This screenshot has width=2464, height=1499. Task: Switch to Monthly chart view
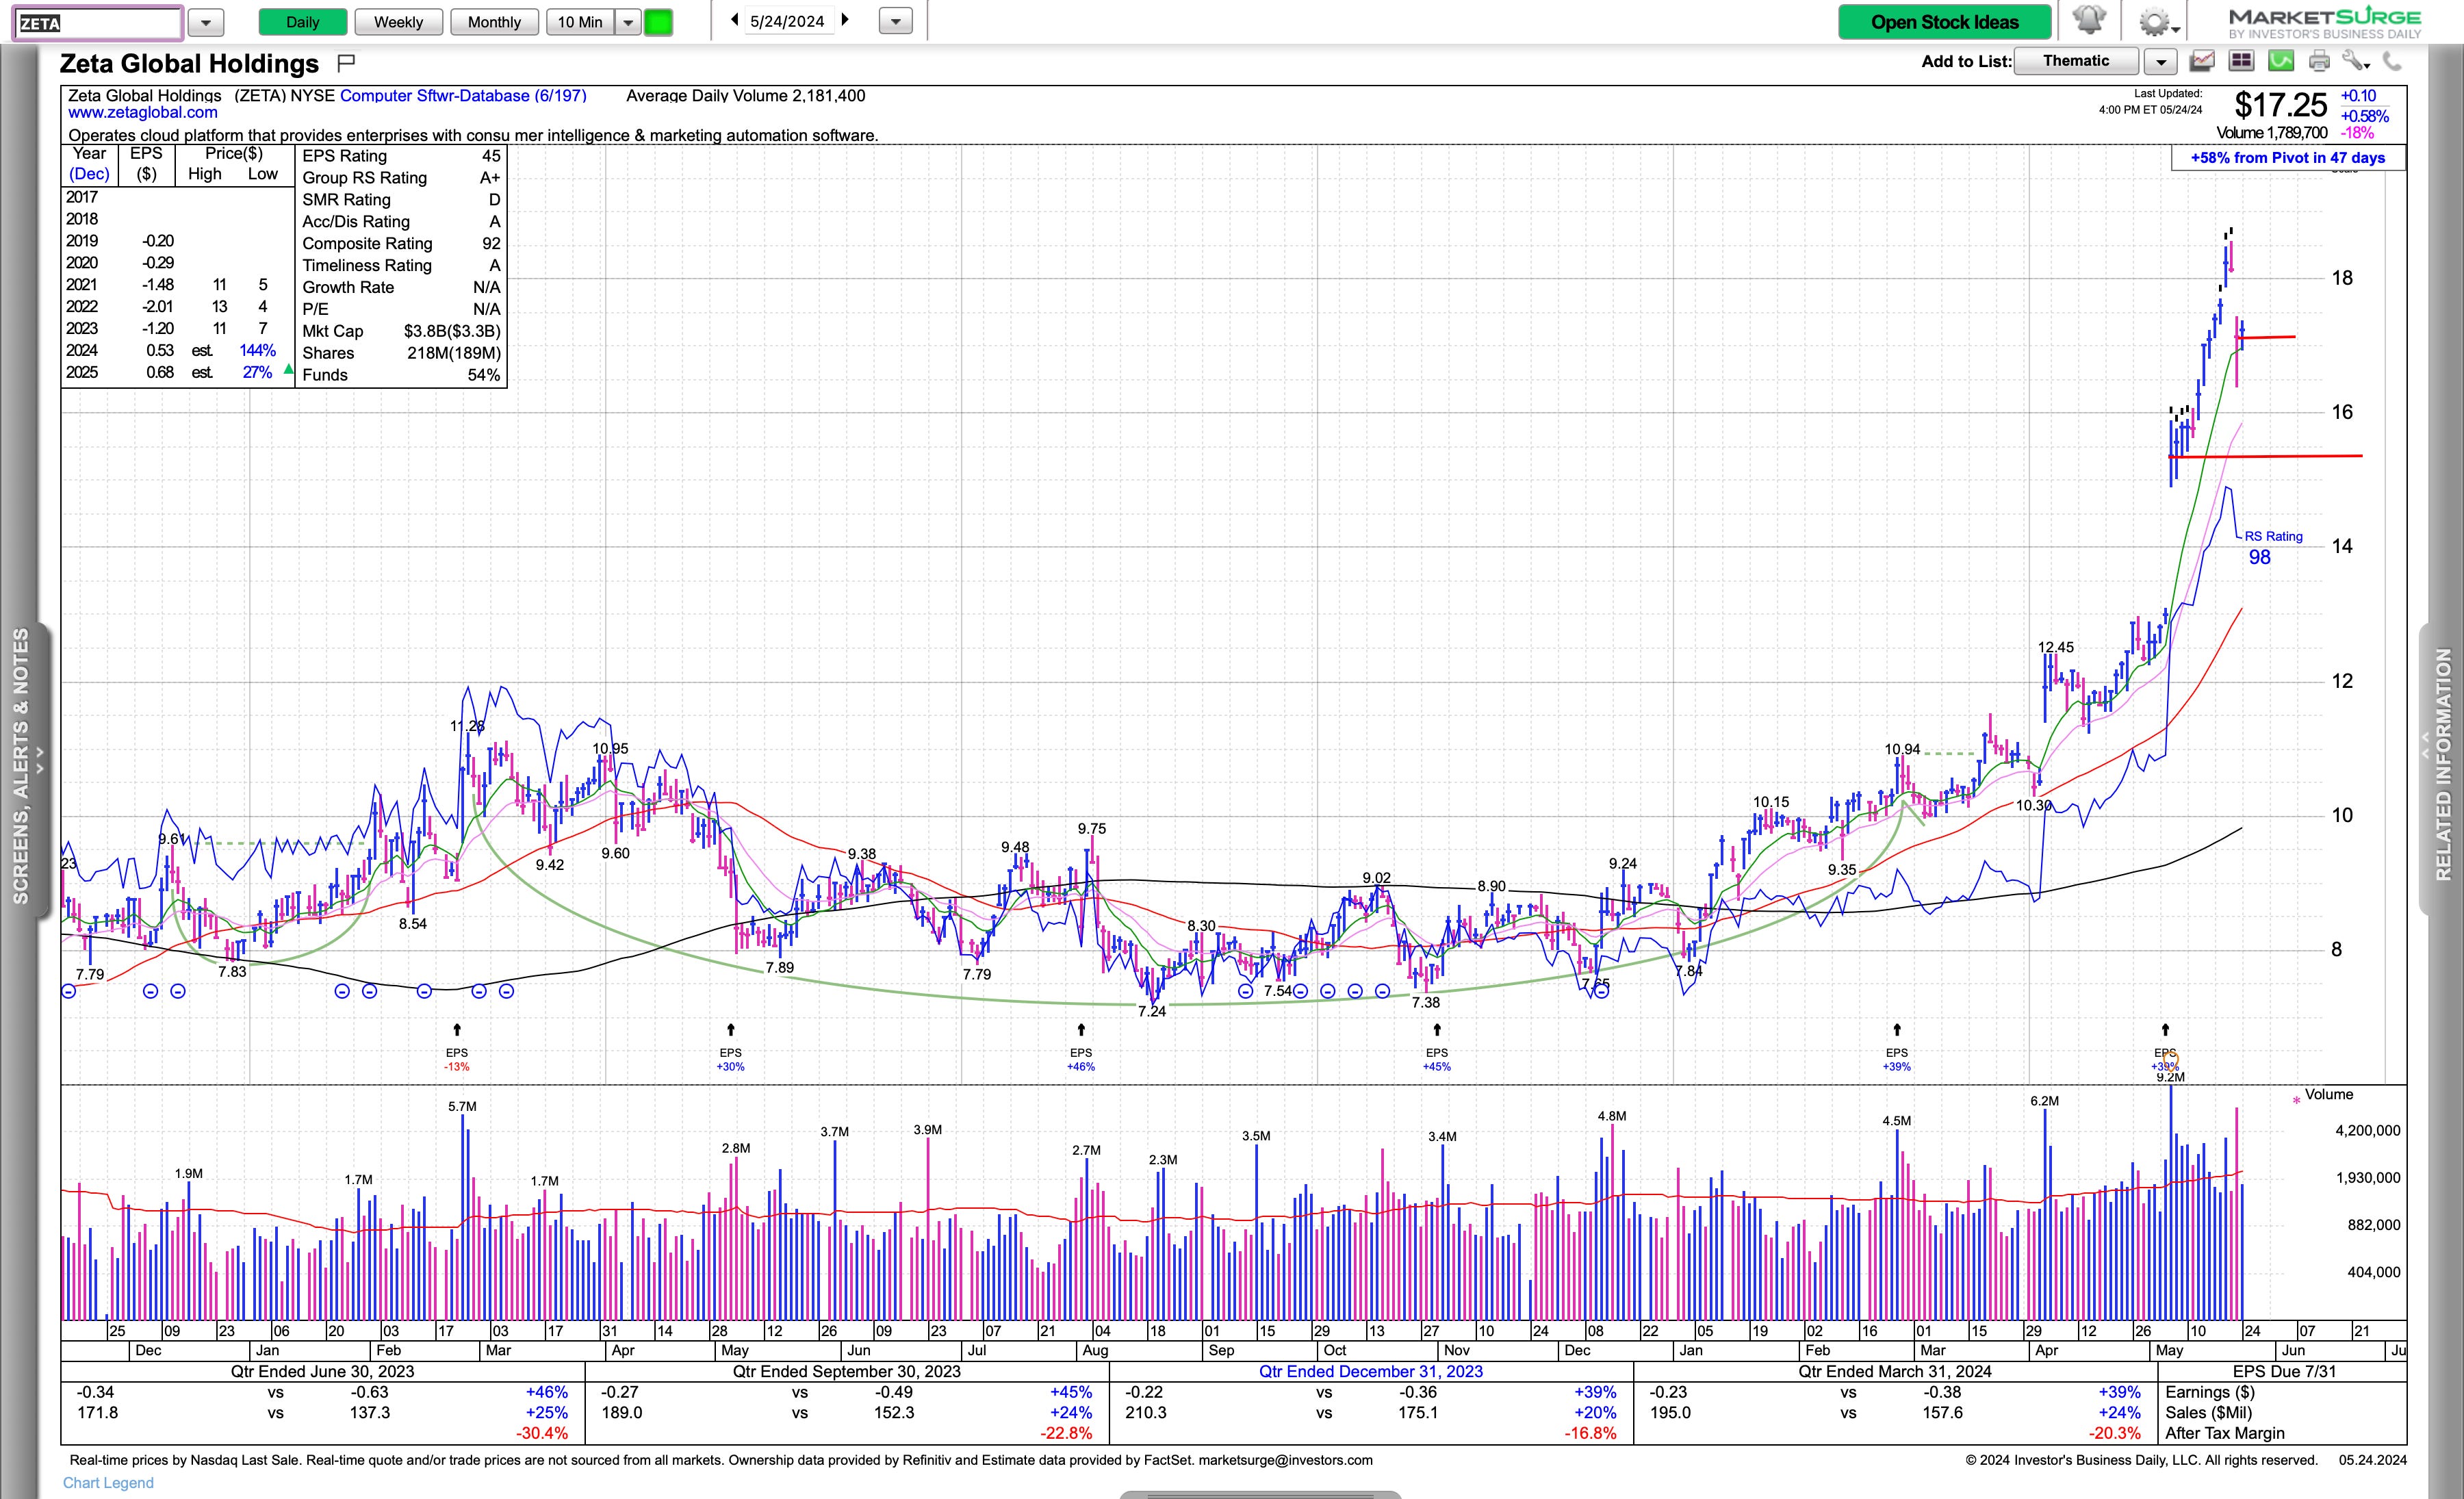coord(494,22)
